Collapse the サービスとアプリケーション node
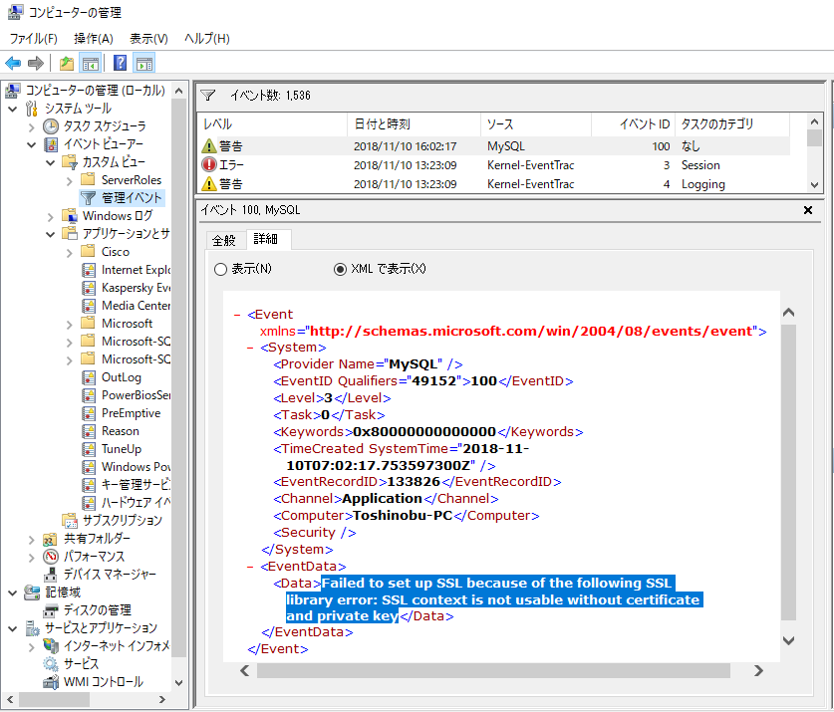 [x=13, y=628]
